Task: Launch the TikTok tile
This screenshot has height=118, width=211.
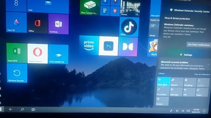Action: (129, 27)
